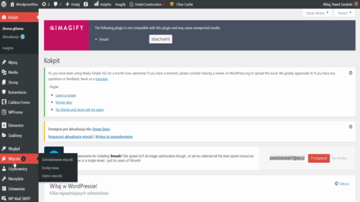
Task: Open Wygląd appearance icon in sidebar
Action: 4,148
